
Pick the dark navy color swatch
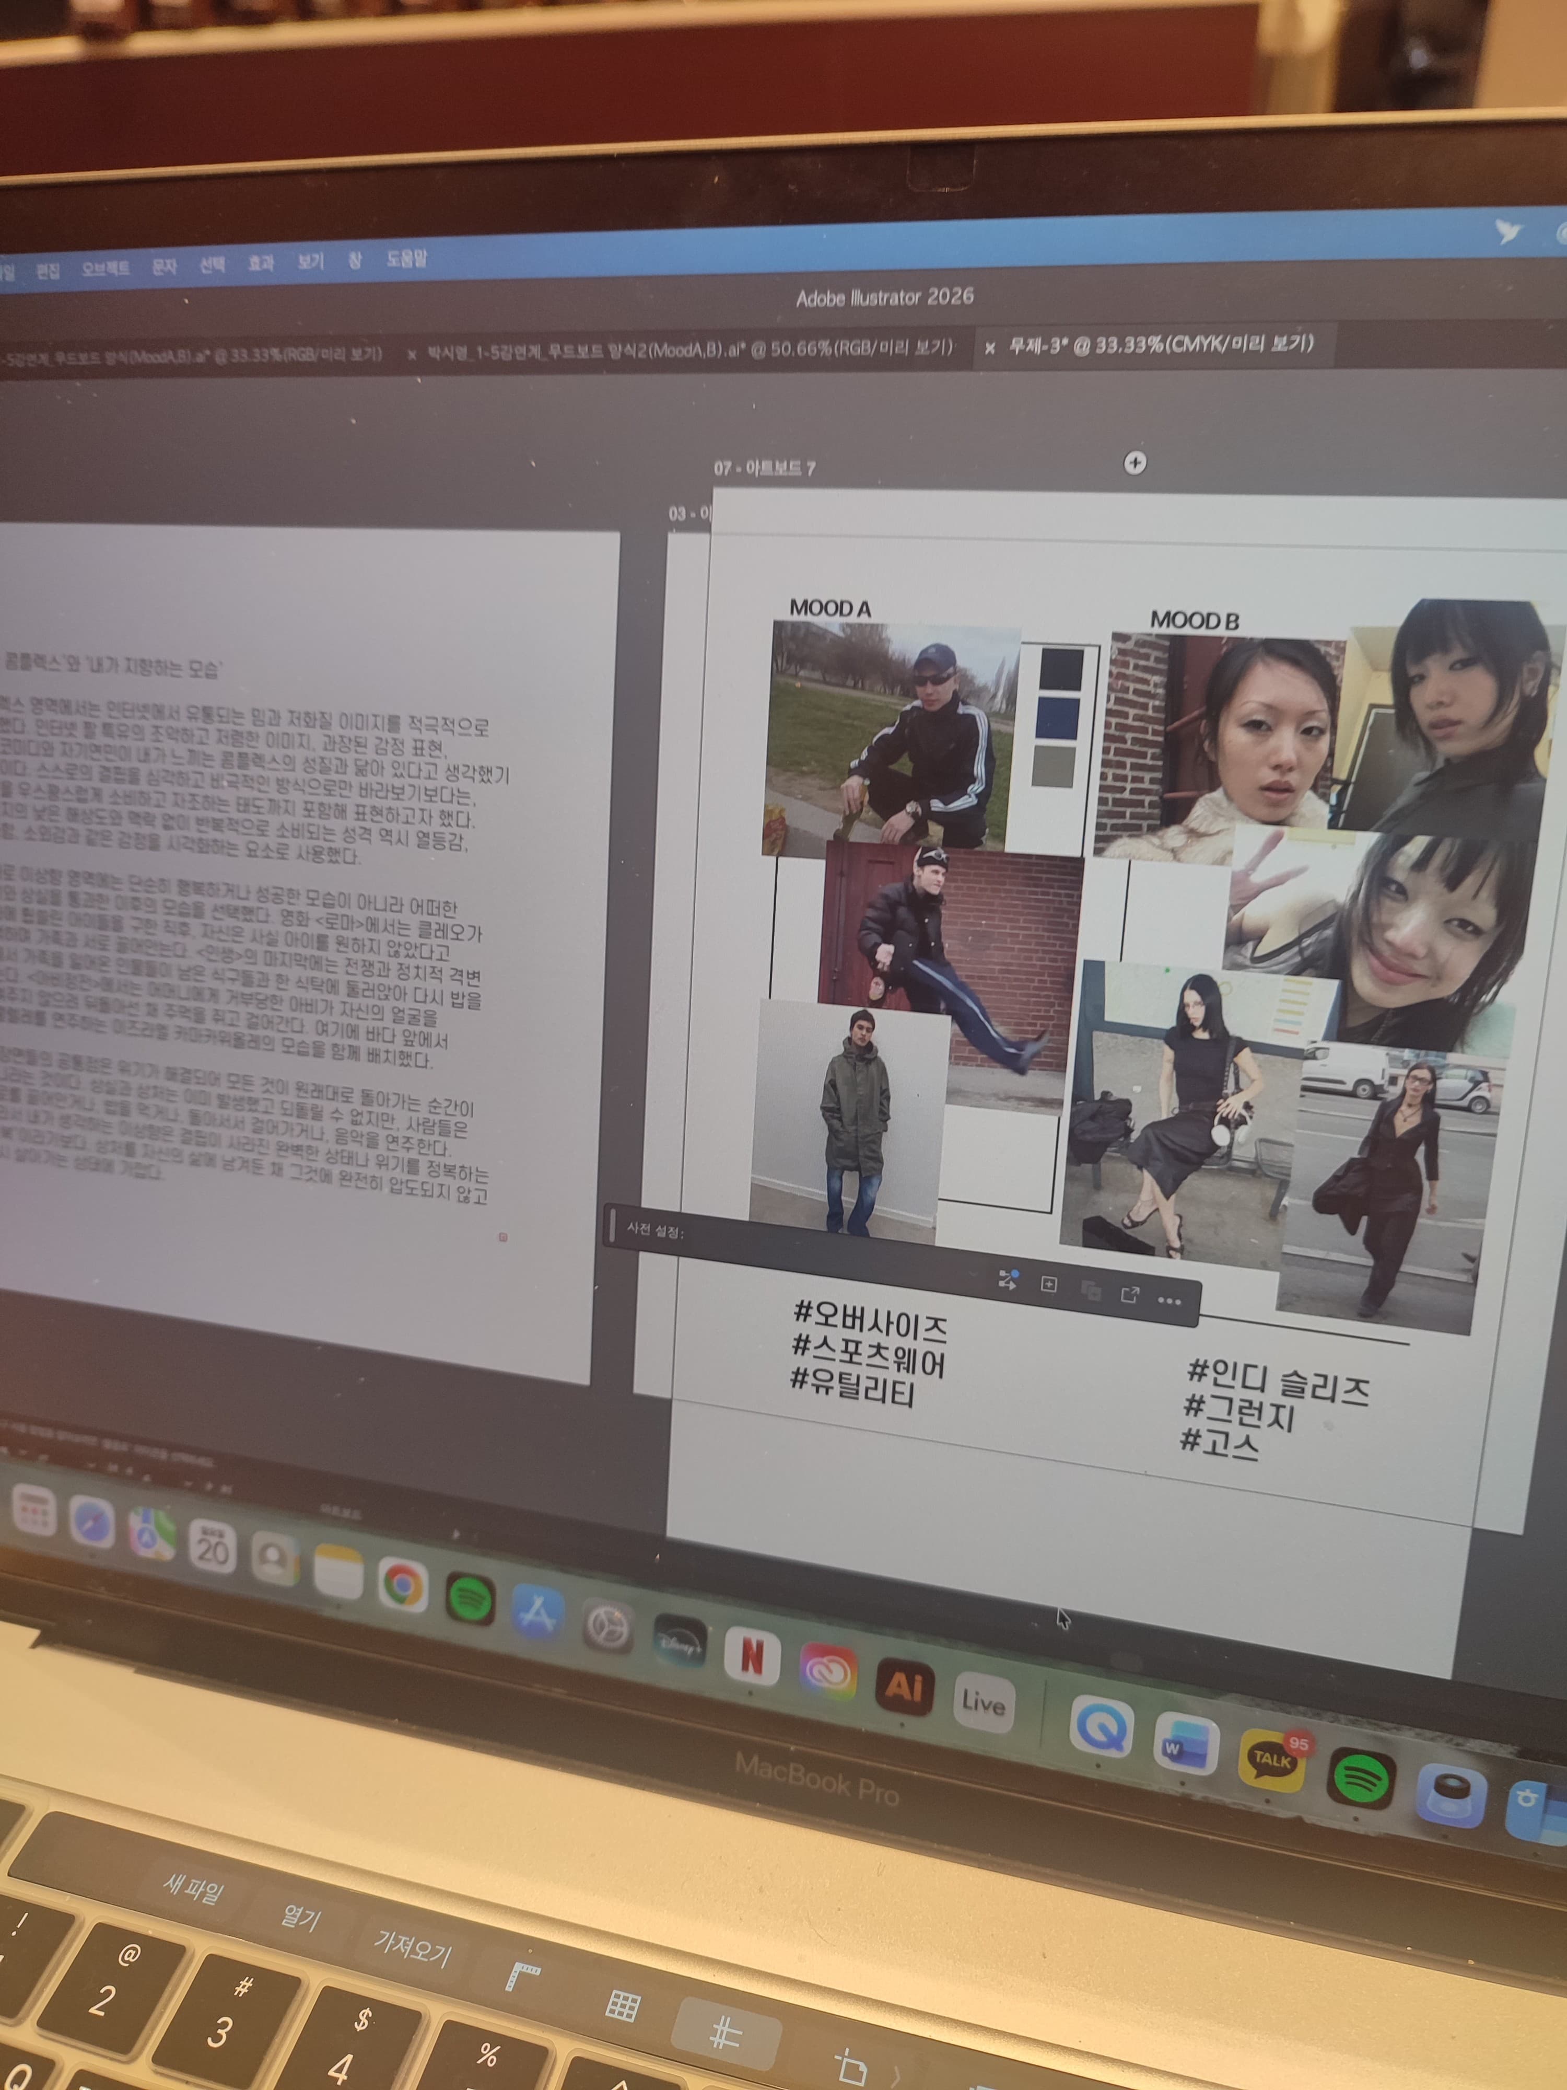coord(1062,669)
